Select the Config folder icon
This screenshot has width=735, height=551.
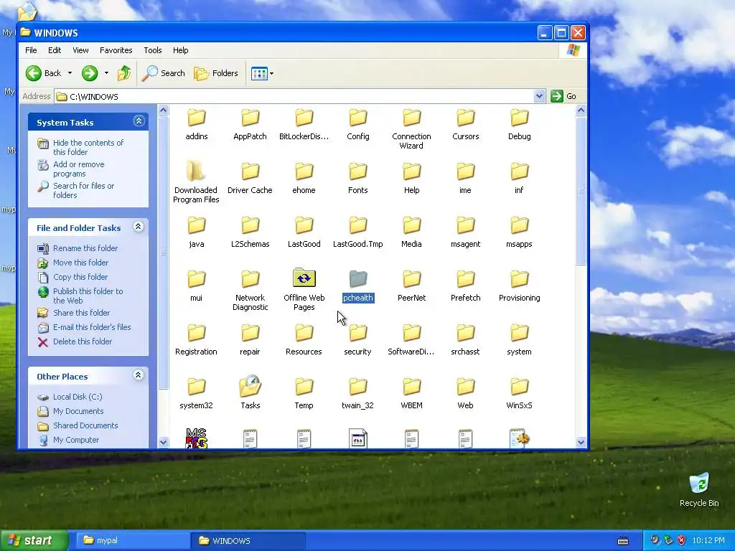click(358, 118)
